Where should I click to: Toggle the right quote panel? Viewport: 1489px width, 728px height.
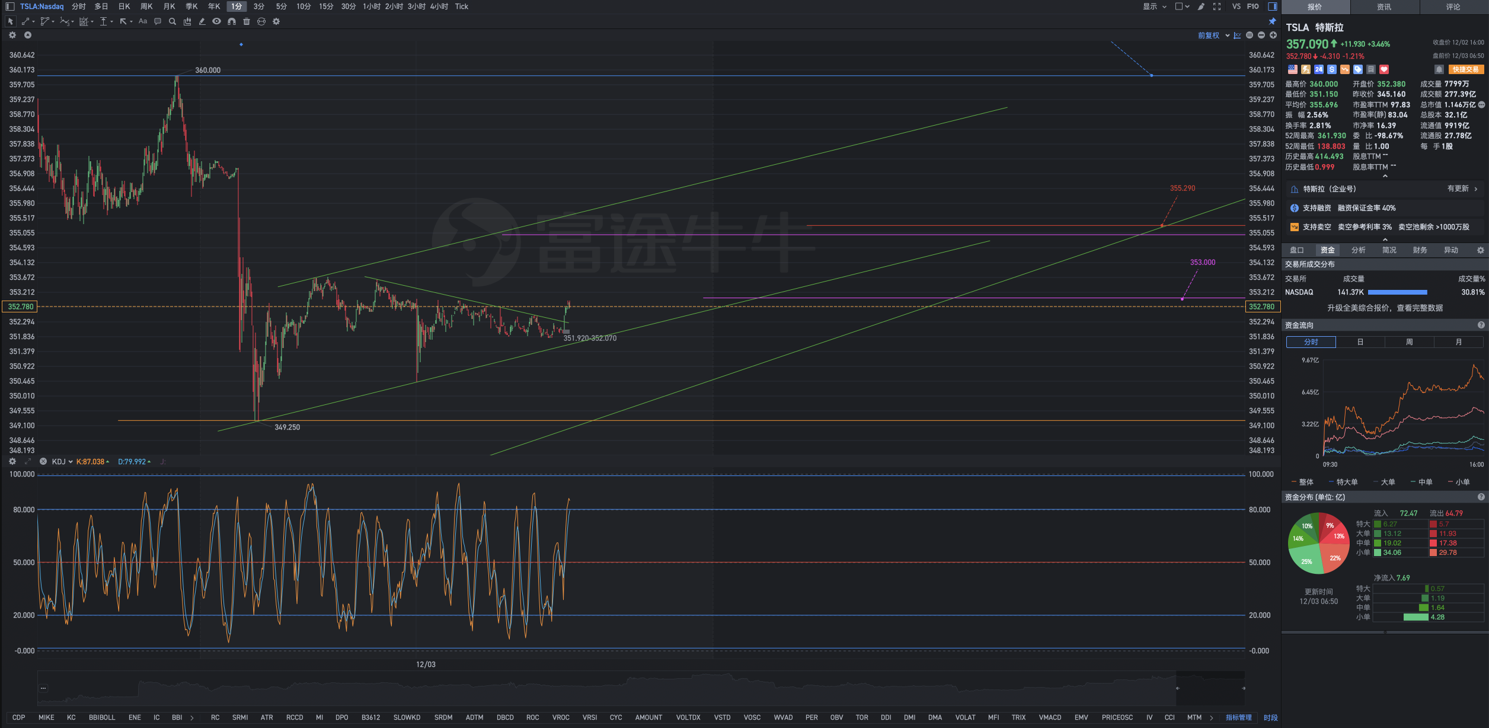click(1272, 7)
